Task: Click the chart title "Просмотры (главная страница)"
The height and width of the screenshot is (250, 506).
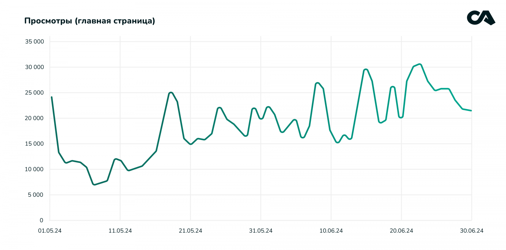Action: 89,21
